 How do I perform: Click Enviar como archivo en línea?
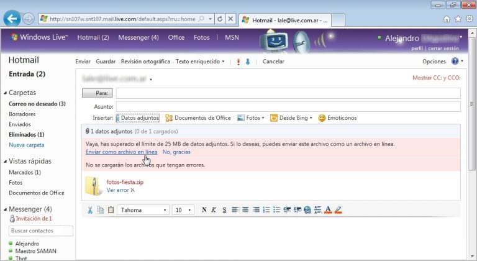pyautogui.click(x=121, y=152)
